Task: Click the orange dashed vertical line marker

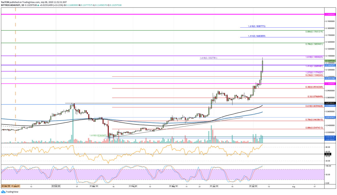Action: (x=16, y=76)
